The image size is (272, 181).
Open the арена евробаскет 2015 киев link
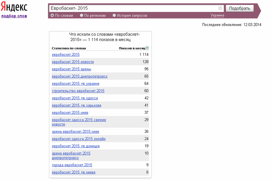pos(76,132)
